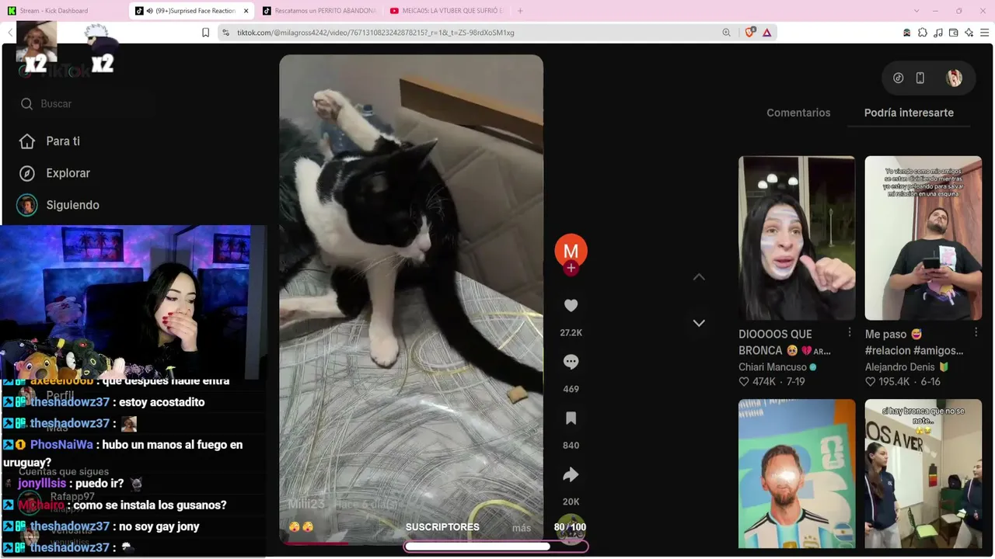Open the tab search dropdown arrow
Screen dimensions: 995x559
(x=916, y=11)
